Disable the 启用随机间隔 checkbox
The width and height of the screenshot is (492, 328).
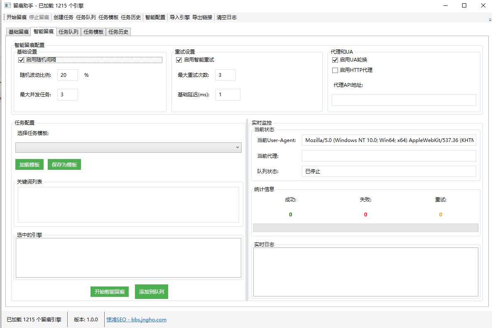22,60
